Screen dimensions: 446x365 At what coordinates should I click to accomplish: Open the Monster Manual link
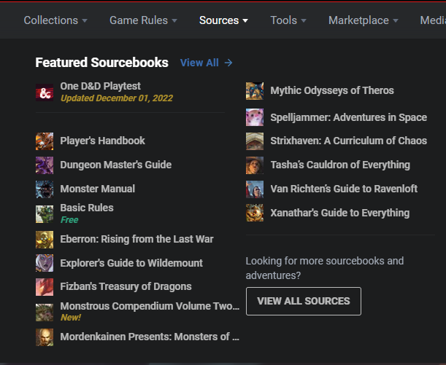[98, 189]
